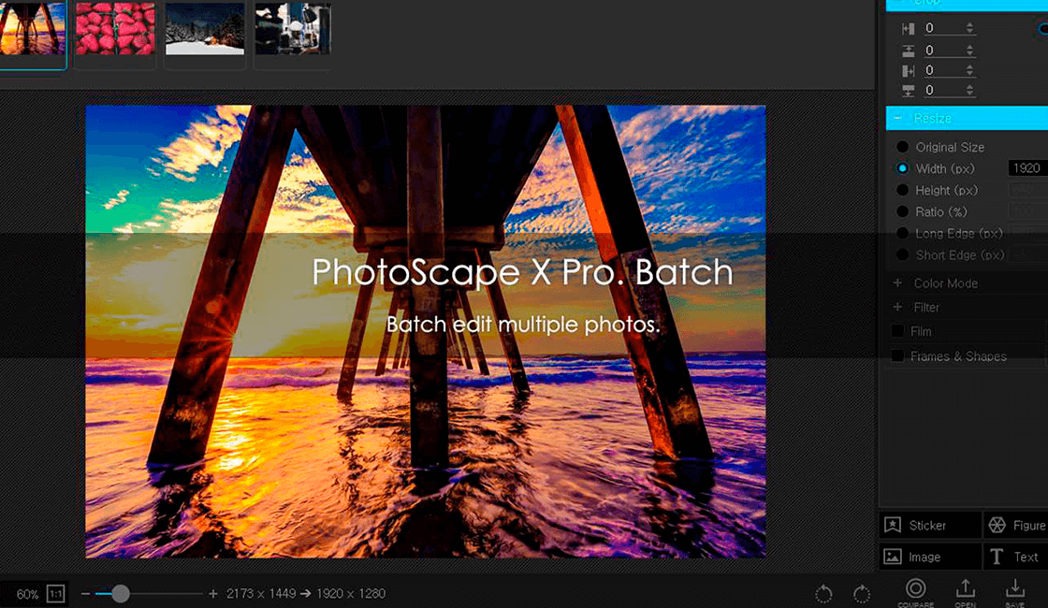The width and height of the screenshot is (1048, 608).
Task: Rotate the photo clockwise
Action: (x=862, y=593)
